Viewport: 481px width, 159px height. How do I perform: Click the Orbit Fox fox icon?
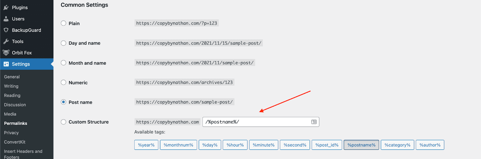tap(6, 53)
